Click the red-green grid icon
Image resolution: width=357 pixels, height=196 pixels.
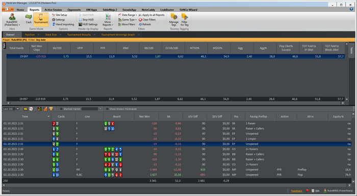(39, 109)
